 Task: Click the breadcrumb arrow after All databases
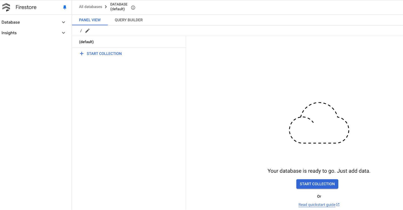[106, 7]
